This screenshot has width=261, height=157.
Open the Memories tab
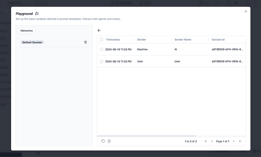tap(26, 30)
